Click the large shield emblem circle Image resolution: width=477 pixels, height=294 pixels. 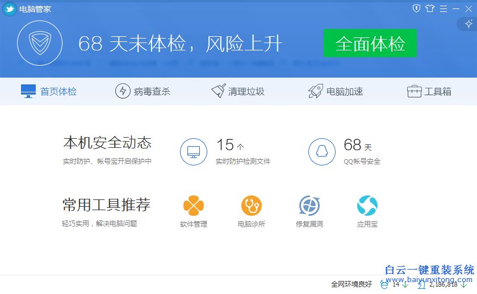(40, 43)
